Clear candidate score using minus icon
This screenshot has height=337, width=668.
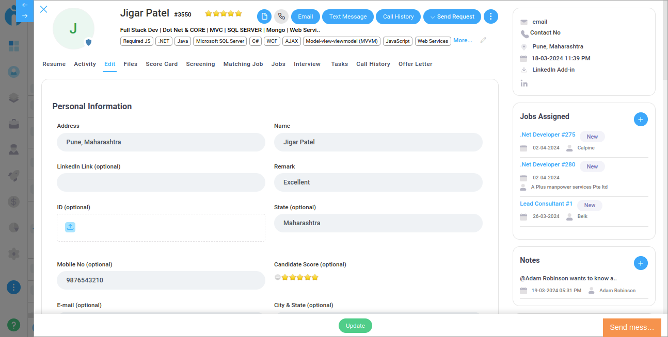[277, 277]
